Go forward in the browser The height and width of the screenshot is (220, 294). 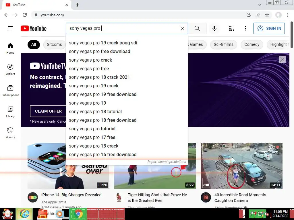(x=16, y=15)
